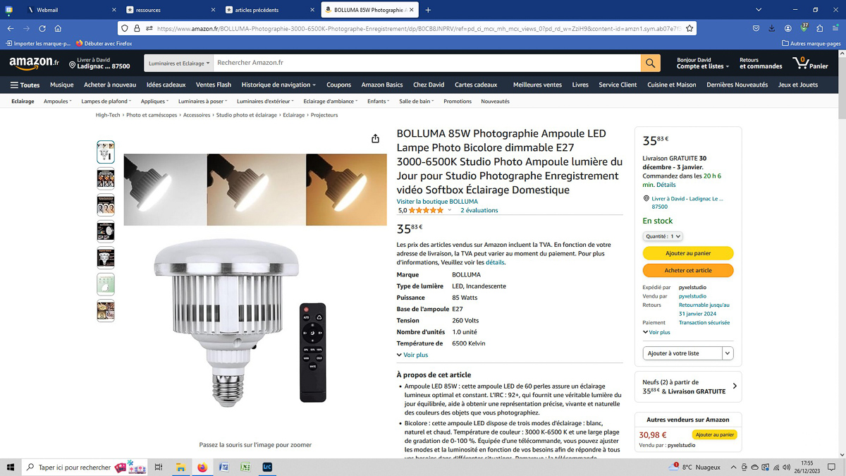Open the Meilleures ventes menu item
The height and width of the screenshot is (476, 846).
pos(537,85)
